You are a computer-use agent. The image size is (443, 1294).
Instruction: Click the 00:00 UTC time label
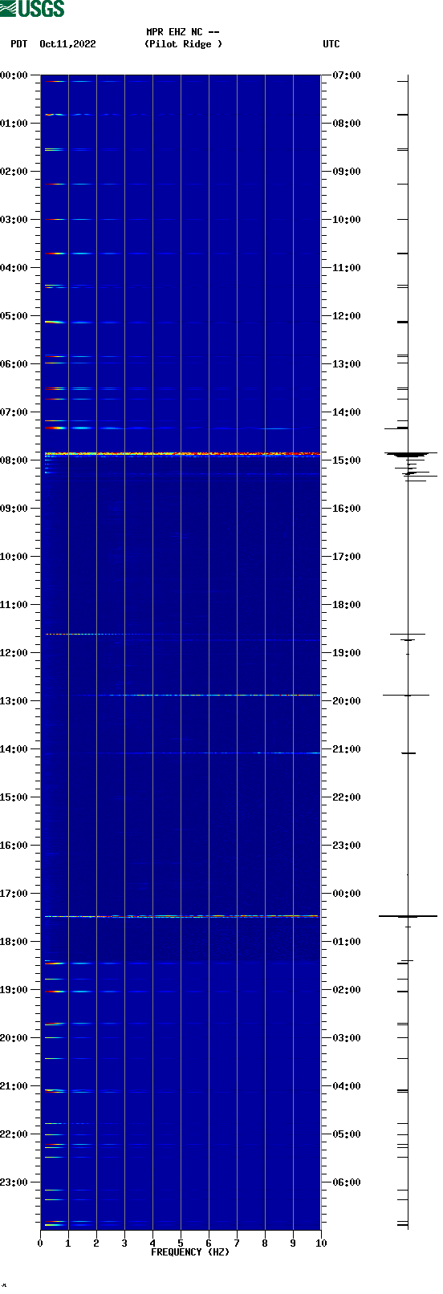pos(347,894)
